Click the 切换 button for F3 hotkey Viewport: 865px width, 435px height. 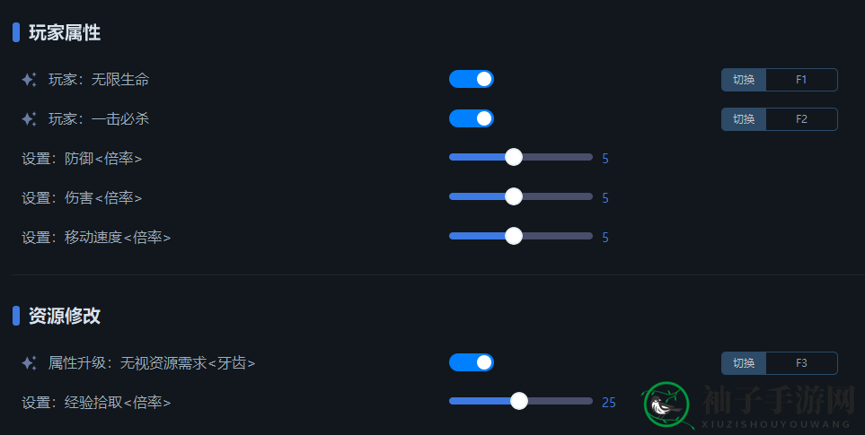[744, 363]
